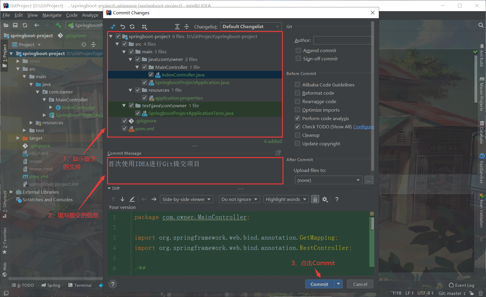Open the Default Changelist dropdown
Viewport: 486px width, 297px height.
(x=250, y=26)
